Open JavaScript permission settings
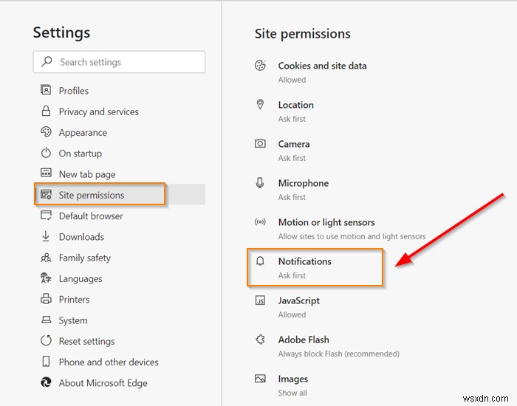Viewport: 517px width, 406px height. (x=298, y=300)
